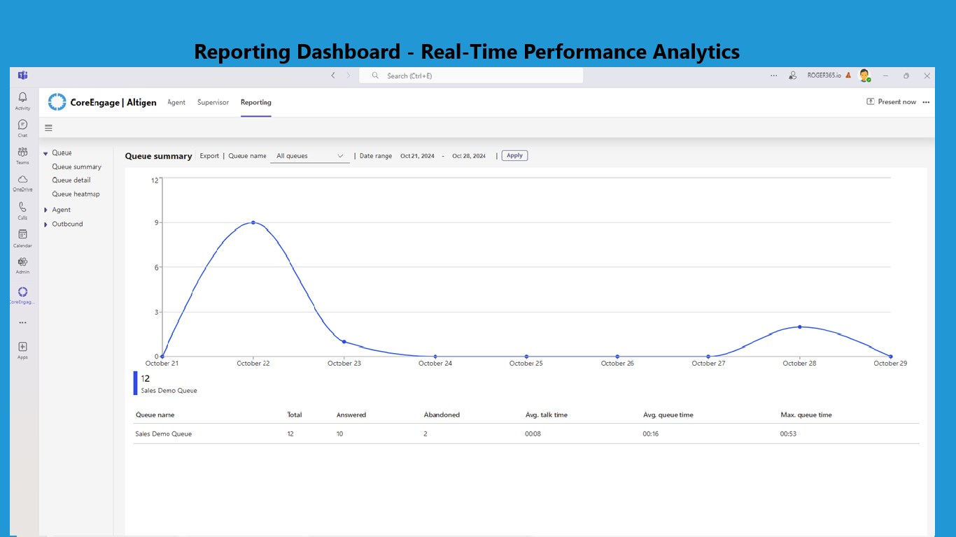Toggle the hamburger menu in CoreEngage
Viewport: 956px width, 537px height.
(48, 128)
